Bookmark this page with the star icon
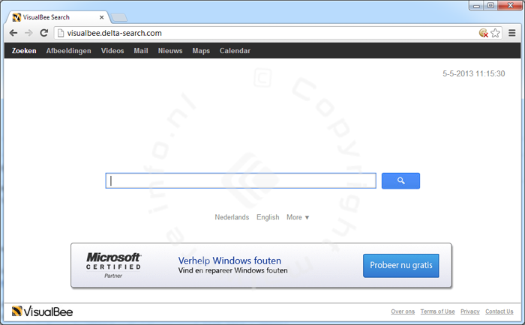The width and height of the screenshot is (525, 325). 495,33
